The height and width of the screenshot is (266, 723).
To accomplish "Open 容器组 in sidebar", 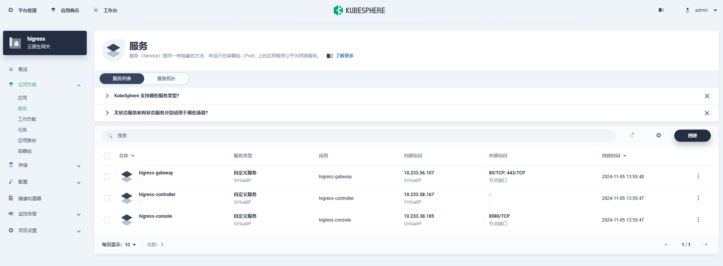I will pyautogui.click(x=25, y=151).
